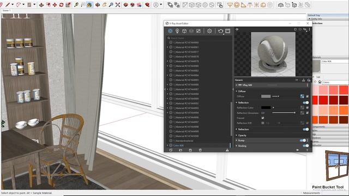This screenshot has width=349, height=196.
Task: Select the Push/Pull tool
Action: point(41,5)
